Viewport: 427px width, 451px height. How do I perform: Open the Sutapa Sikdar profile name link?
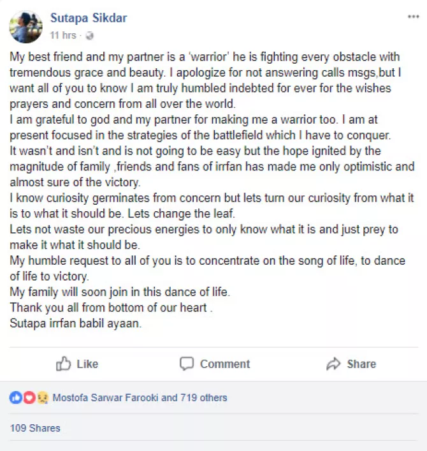pyautogui.click(x=89, y=18)
